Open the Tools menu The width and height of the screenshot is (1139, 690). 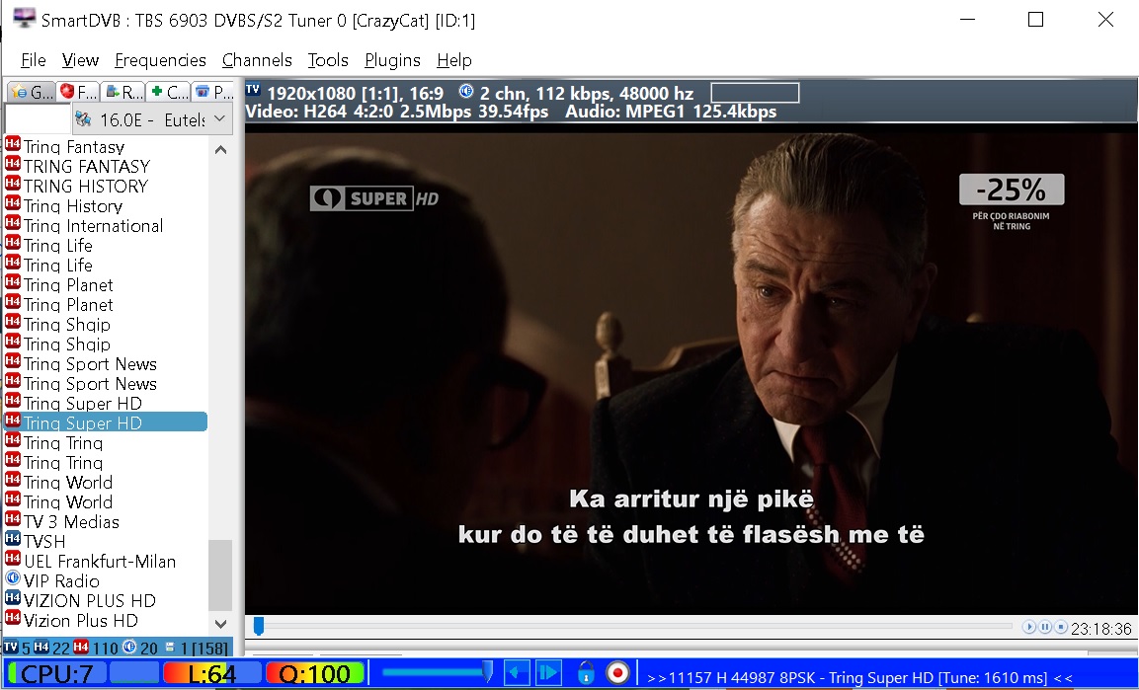[x=328, y=60]
